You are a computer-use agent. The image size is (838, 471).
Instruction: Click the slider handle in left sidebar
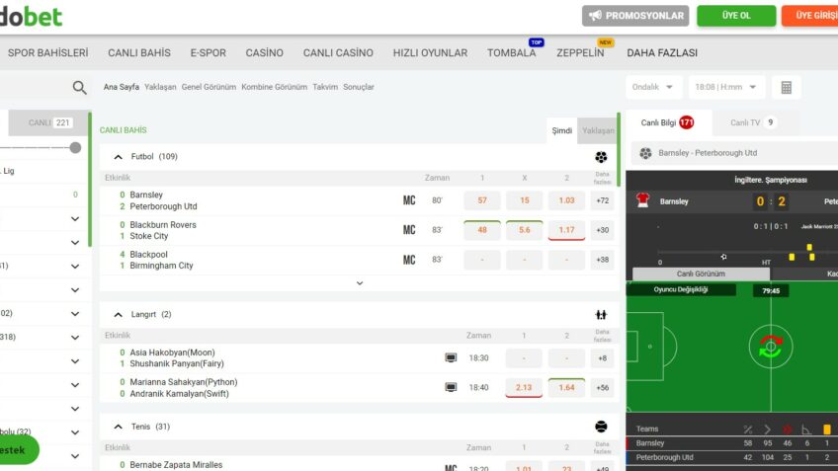click(75, 147)
